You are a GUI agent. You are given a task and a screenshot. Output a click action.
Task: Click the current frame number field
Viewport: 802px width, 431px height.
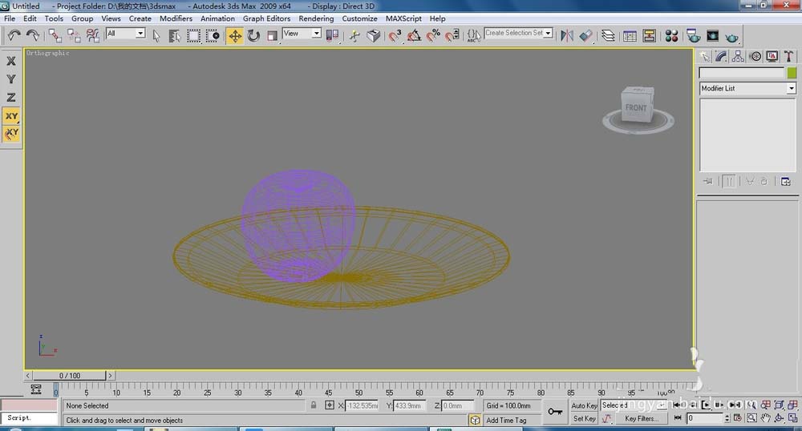(704, 418)
